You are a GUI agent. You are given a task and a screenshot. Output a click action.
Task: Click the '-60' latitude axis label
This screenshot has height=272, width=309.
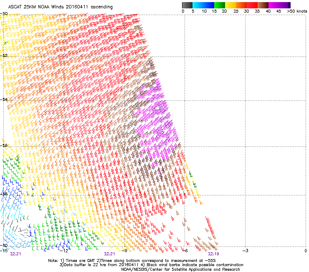click(x=4, y=245)
